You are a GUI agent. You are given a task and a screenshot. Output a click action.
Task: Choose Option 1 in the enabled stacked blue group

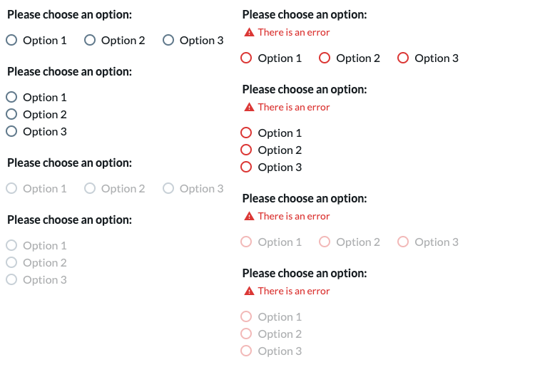point(11,97)
